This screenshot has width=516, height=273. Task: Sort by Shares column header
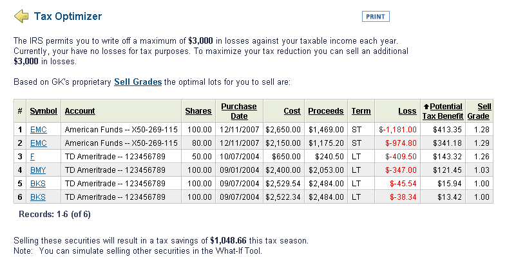coord(198,111)
